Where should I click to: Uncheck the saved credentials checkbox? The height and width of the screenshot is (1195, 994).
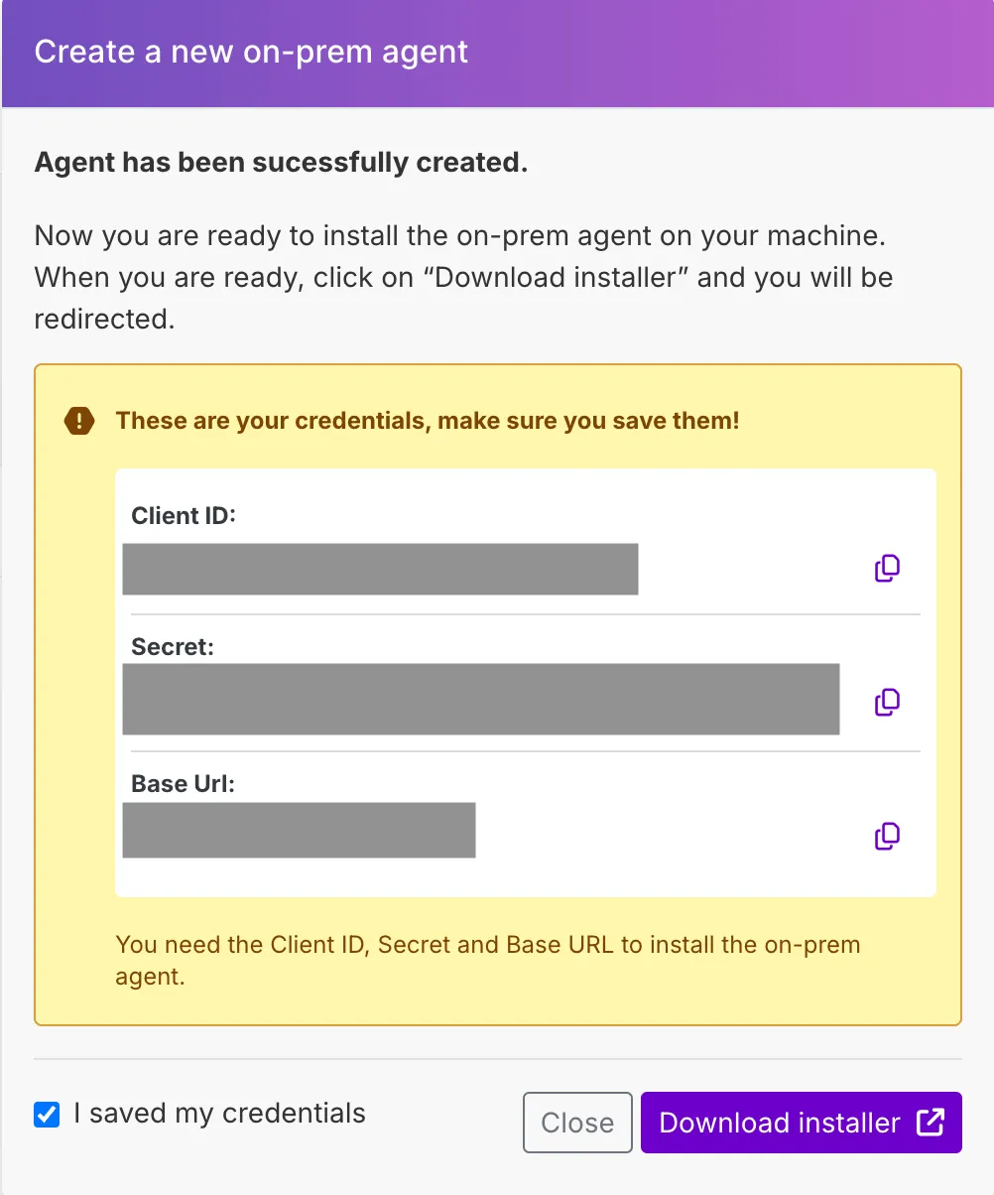[x=47, y=1115]
